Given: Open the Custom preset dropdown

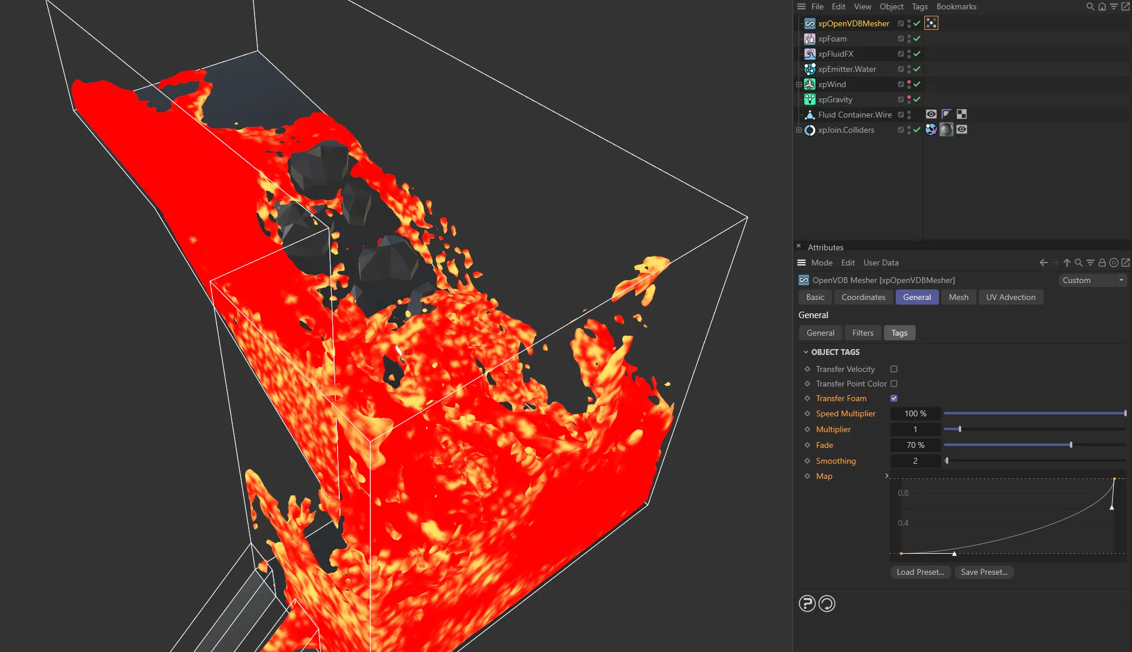Looking at the screenshot, I should pyautogui.click(x=1092, y=280).
